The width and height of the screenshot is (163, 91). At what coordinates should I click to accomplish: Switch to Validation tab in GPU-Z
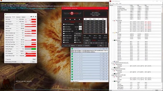pos(23,17)
